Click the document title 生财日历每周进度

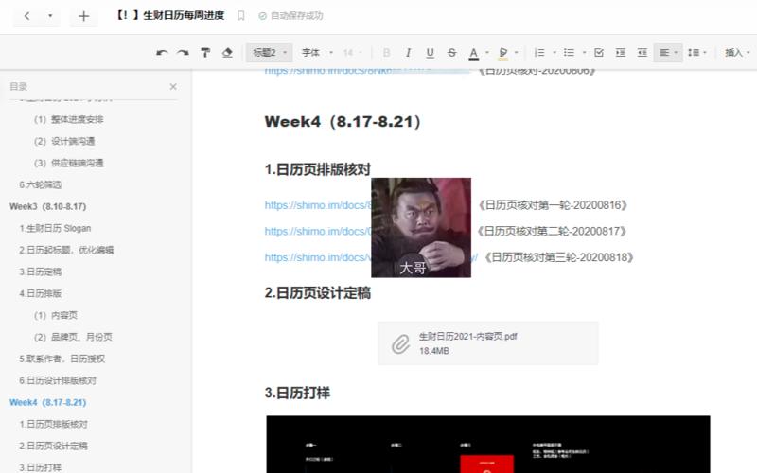pos(170,15)
